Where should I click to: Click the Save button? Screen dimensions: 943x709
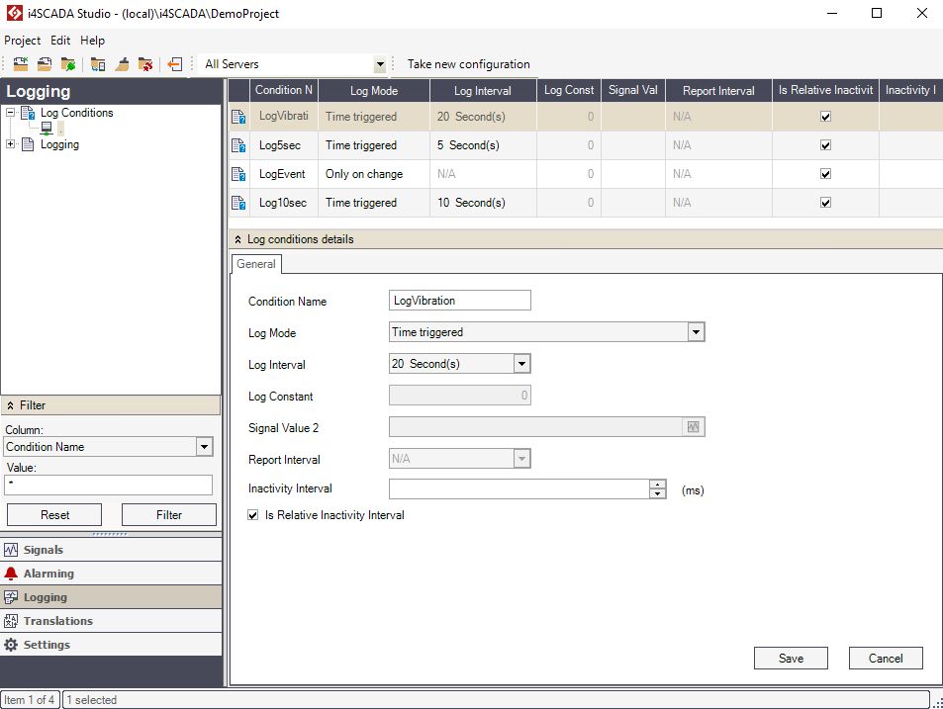click(x=790, y=658)
